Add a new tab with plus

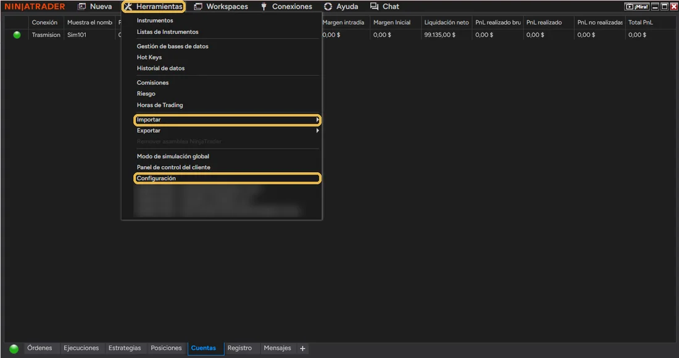[302, 349]
